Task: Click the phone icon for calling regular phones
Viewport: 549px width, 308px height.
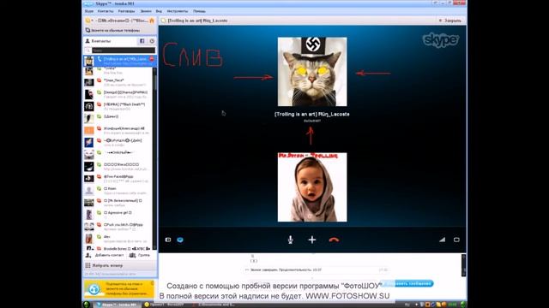Action: tap(87, 31)
